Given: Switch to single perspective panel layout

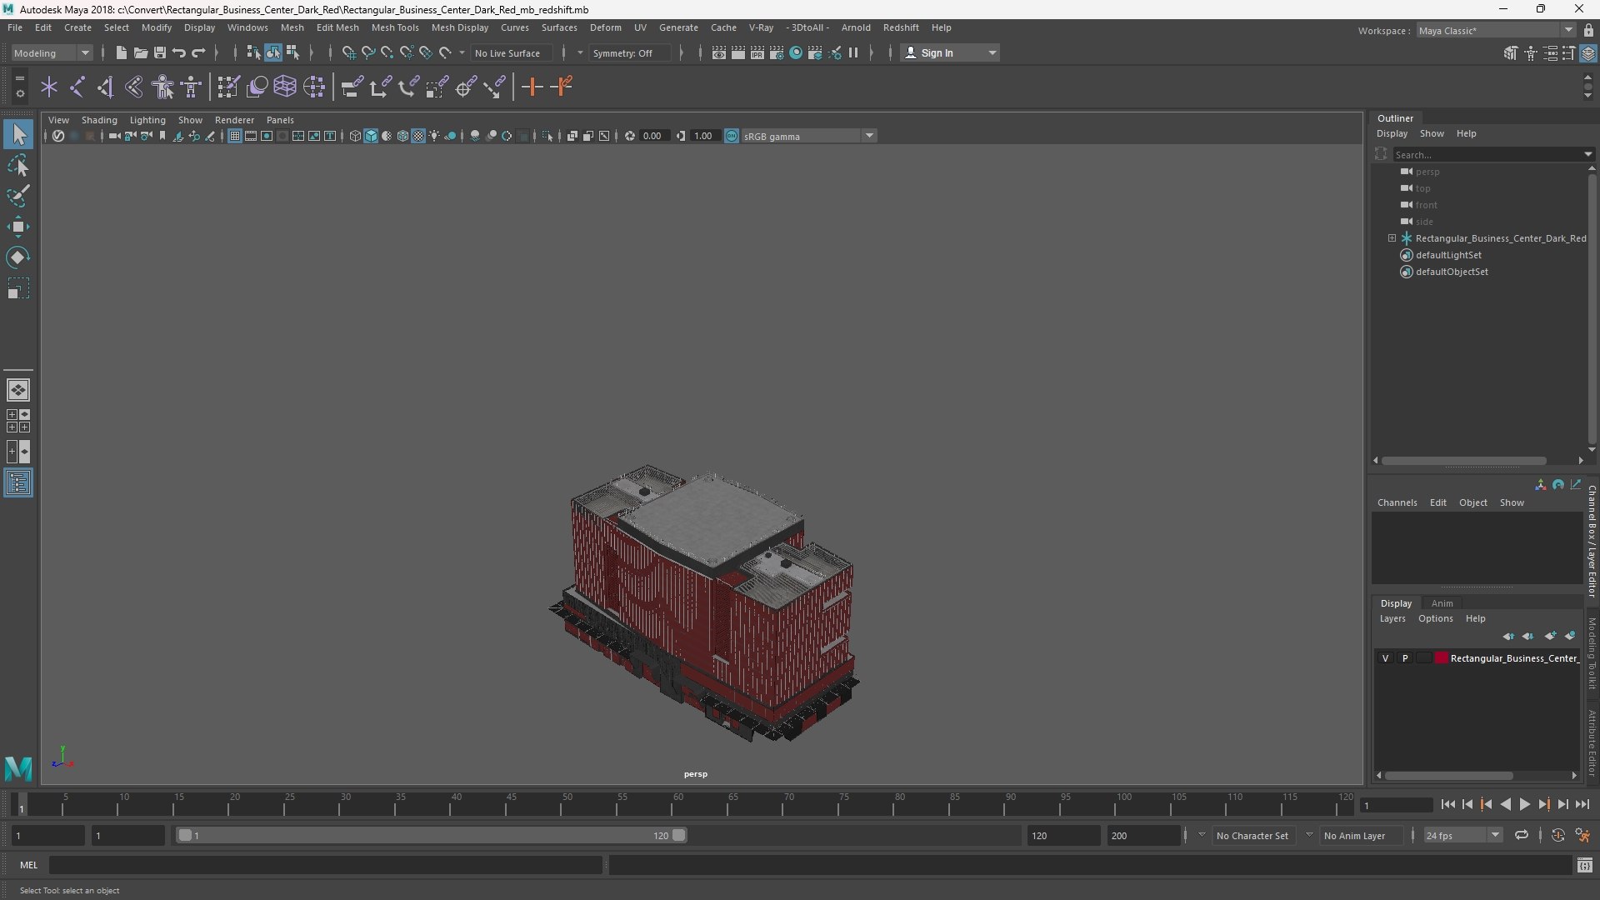Looking at the screenshot, I should pyautogui.click(x=18, y=389).
